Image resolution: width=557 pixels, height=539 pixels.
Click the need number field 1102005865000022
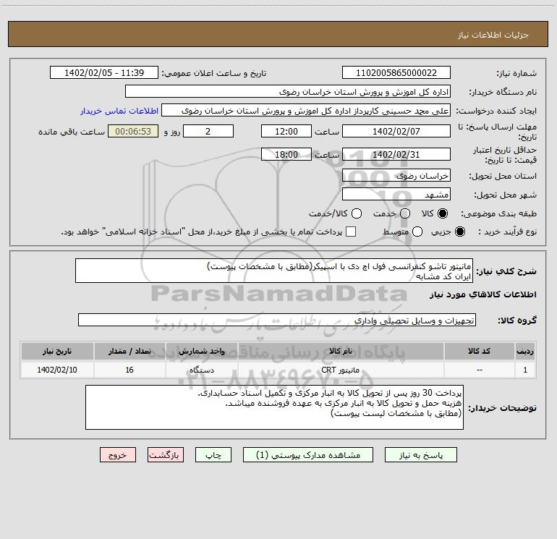396,73
